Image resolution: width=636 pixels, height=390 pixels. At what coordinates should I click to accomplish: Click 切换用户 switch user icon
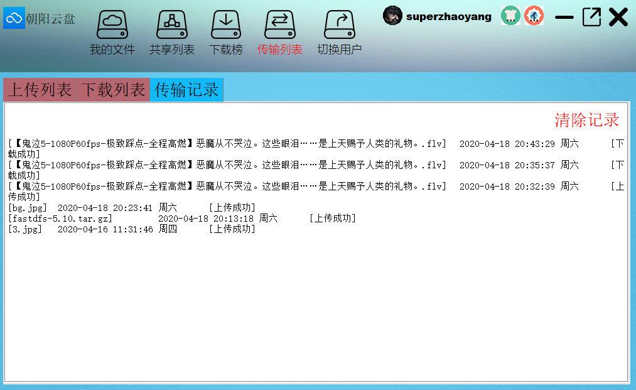[x=340, y=24]
